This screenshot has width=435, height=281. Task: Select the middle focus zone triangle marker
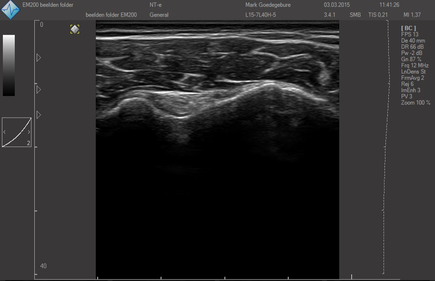point(39,89)
